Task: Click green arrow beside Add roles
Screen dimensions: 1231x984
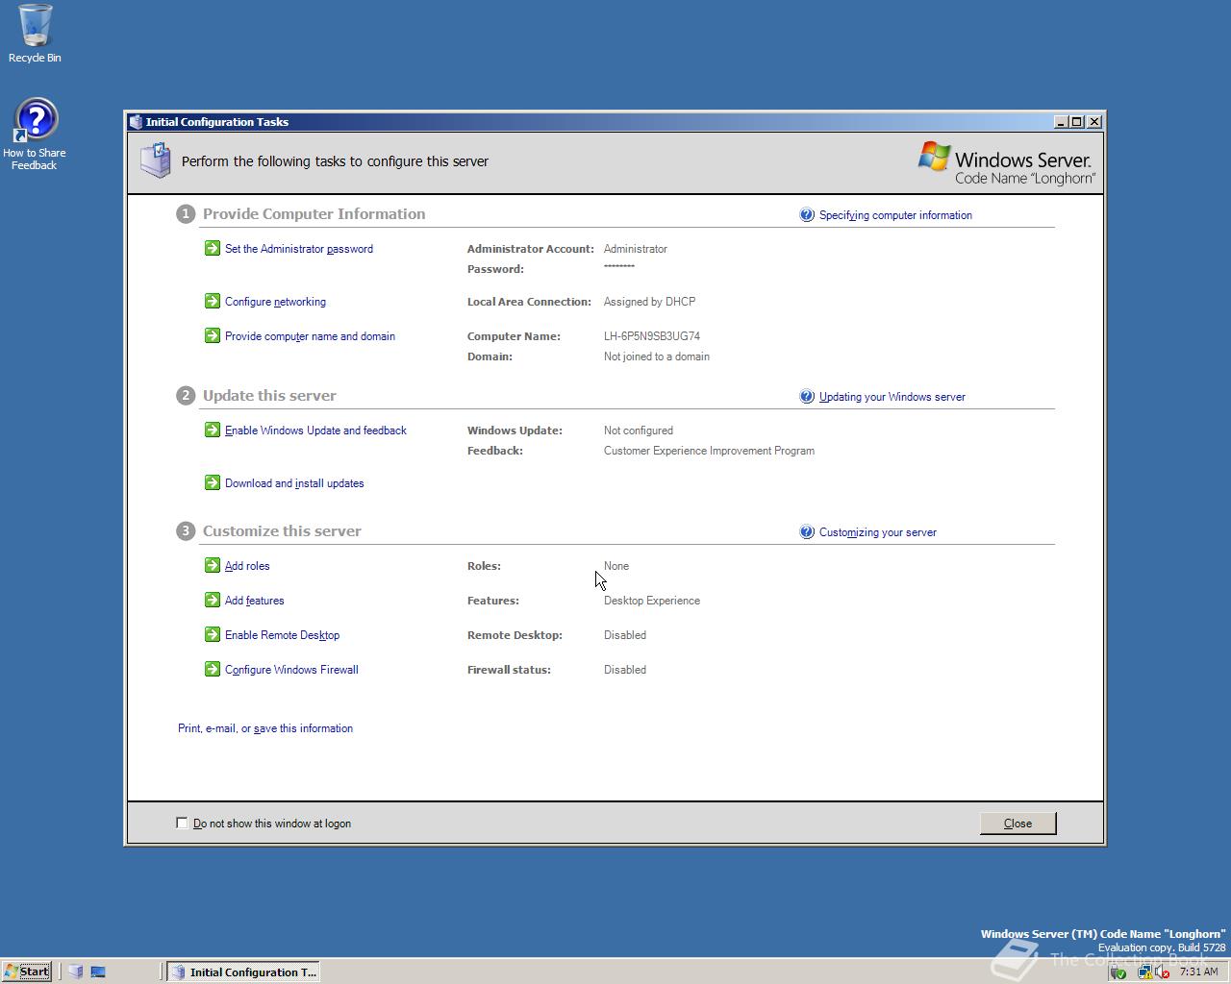Action: point(213,565)
